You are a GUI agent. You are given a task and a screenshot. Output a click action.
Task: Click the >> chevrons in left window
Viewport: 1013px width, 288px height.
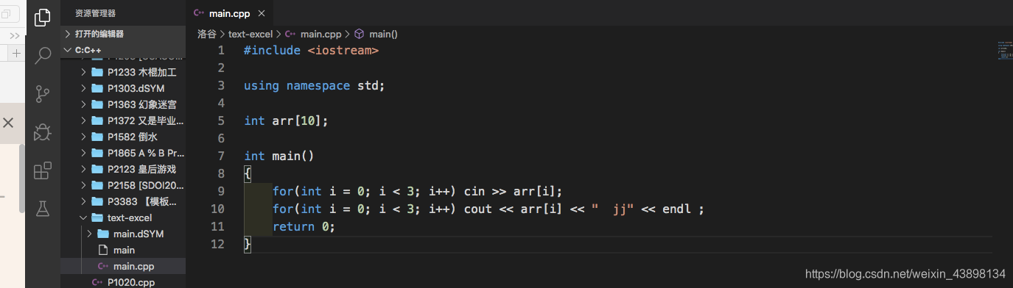click(x=15, y=35)
